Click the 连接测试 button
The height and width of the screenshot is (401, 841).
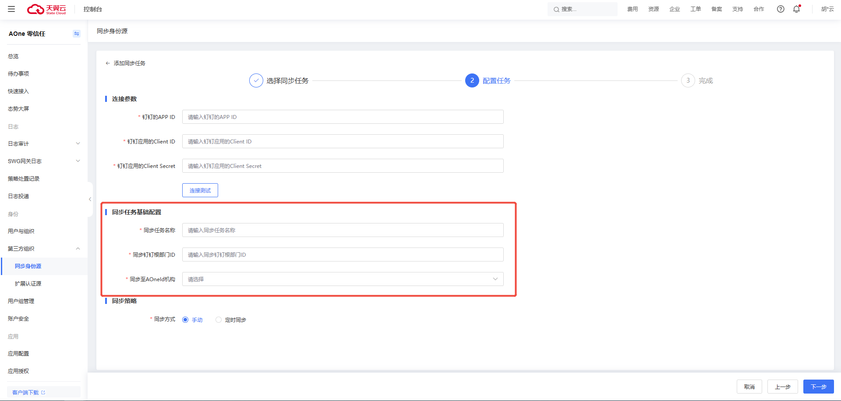click(x=200, y=190)
